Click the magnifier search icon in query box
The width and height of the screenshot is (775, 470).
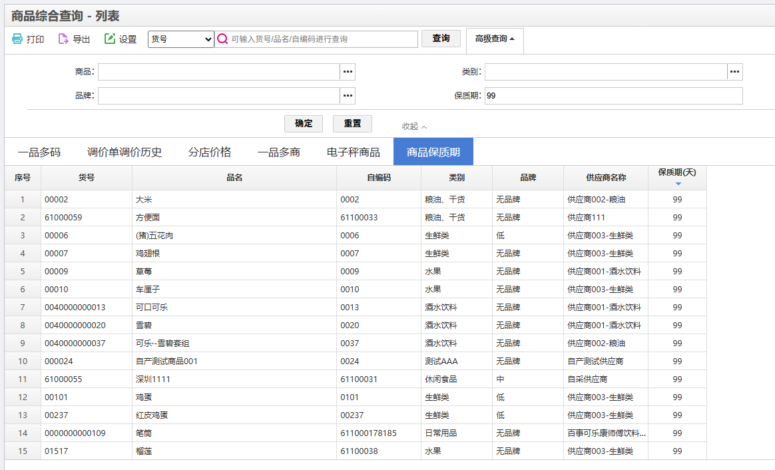pos(222,39)
